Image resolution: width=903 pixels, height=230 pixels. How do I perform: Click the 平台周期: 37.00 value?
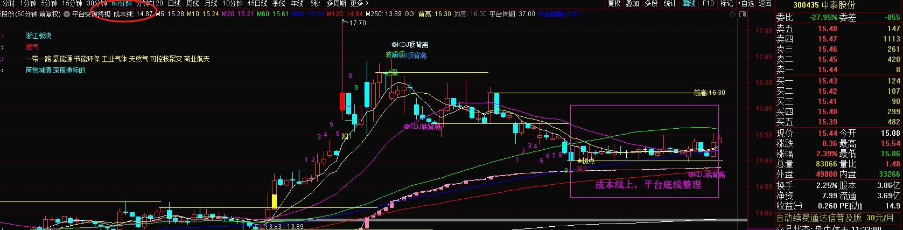pos(512,14)
